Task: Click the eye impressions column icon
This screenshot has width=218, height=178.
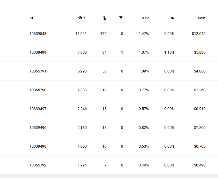Action: (80, 18)
